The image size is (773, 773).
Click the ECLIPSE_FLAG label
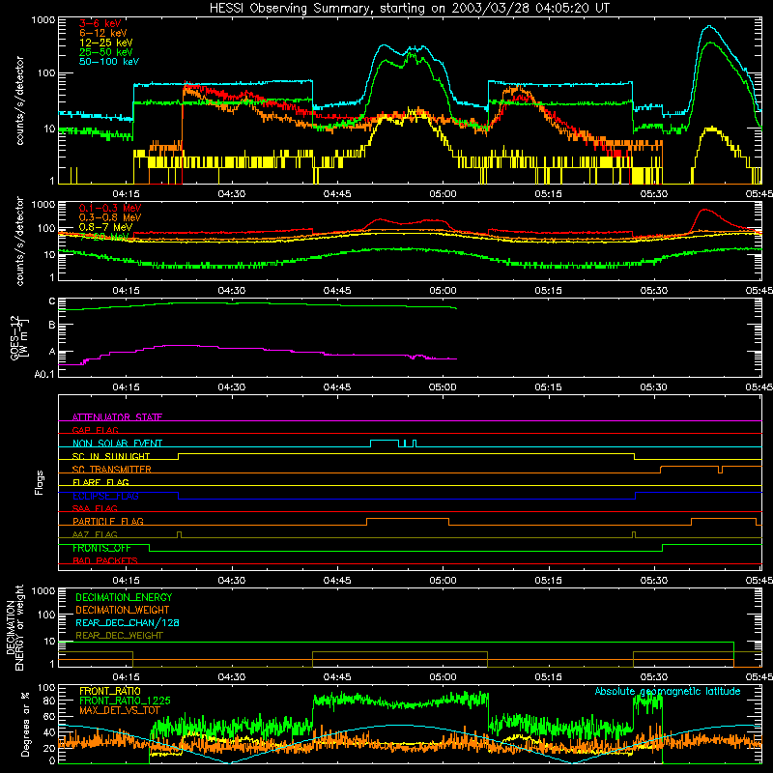105,496
